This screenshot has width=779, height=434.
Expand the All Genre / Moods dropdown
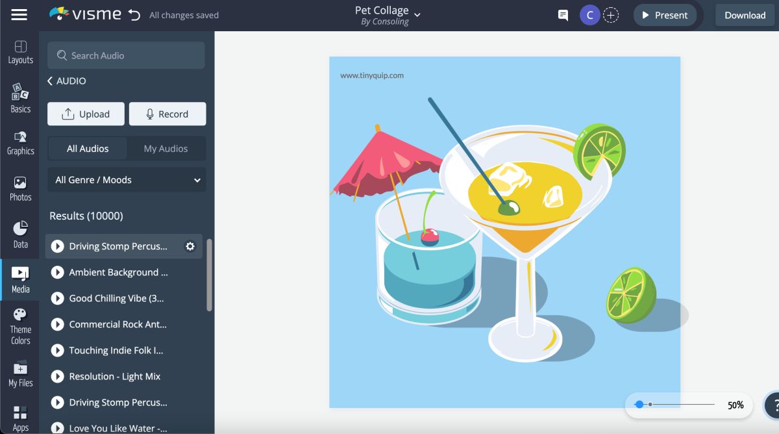point(127,180)
